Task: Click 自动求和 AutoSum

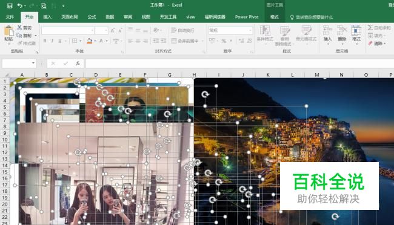Action: [x=379, y=28]
